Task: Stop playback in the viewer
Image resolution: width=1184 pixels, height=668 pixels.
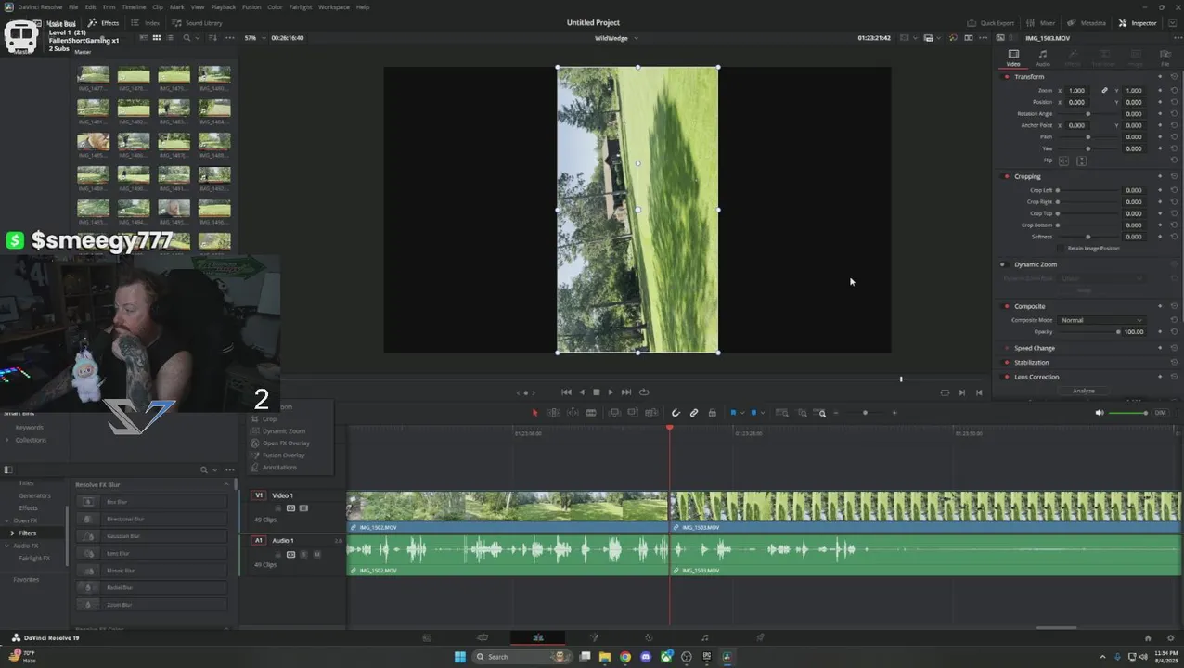Action: click(597, 392)
